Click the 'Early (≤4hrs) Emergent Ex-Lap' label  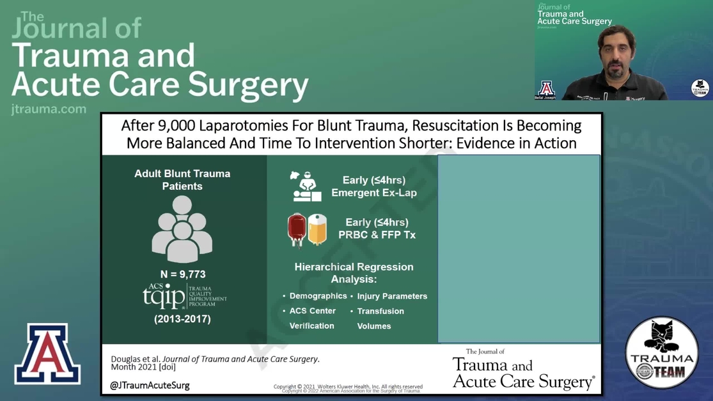click(x=373, y=186)
